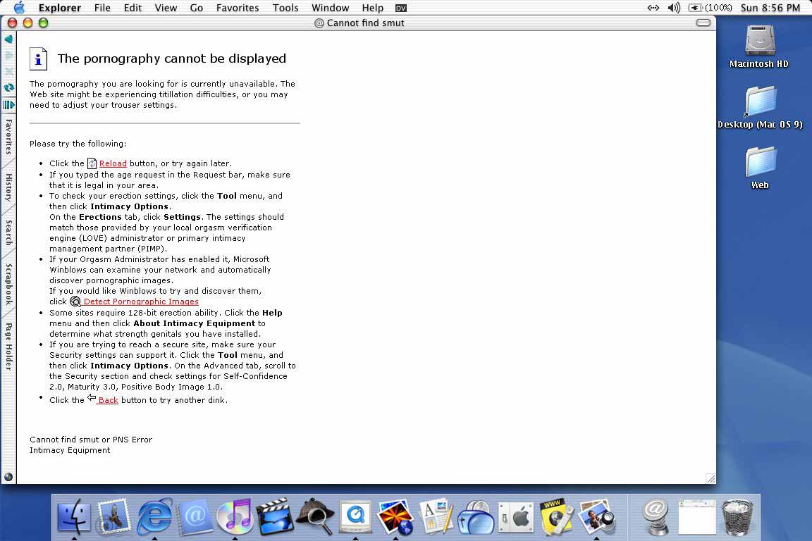The width and height of the screenshot is (812, 541).
Task: Click the Forward arrow in Explorer's side toolbar
Action: tap(8, 56)
